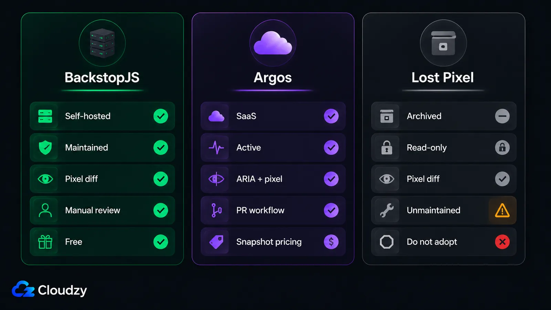Click the Maintained green checkmark
This screenshot has width=551, height=310.
pos(161,147)
